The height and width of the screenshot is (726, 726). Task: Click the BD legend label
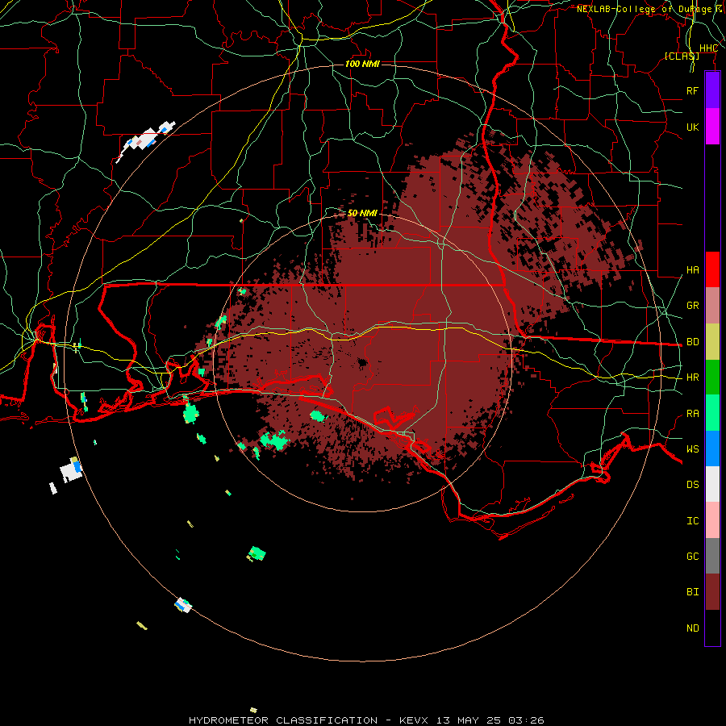[x=692, y=342]
